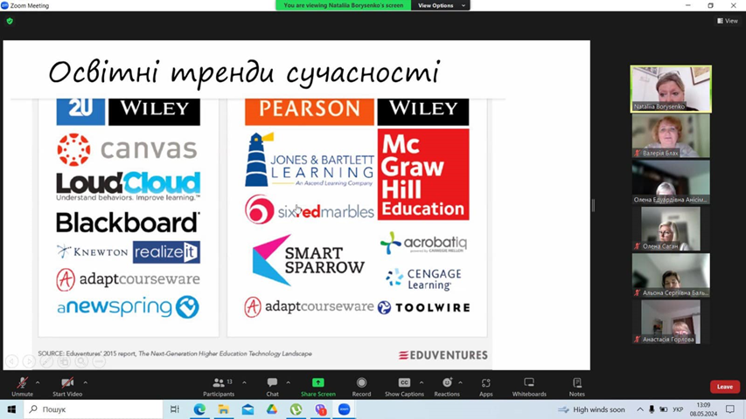The height and width of the screenshot is (419, 746).
Task: Click the High winds soon weather widget
Action: 592,409
